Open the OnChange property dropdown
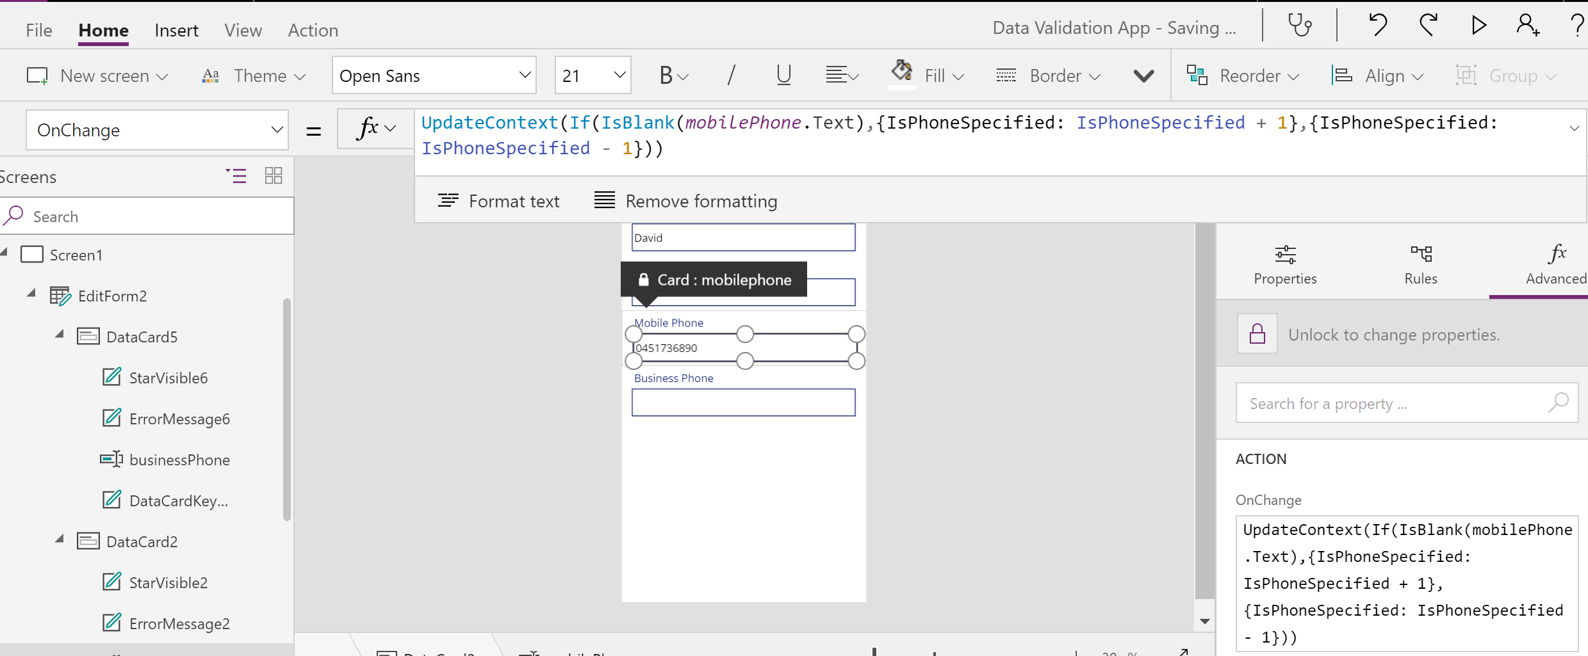 [x=157, y=130]
